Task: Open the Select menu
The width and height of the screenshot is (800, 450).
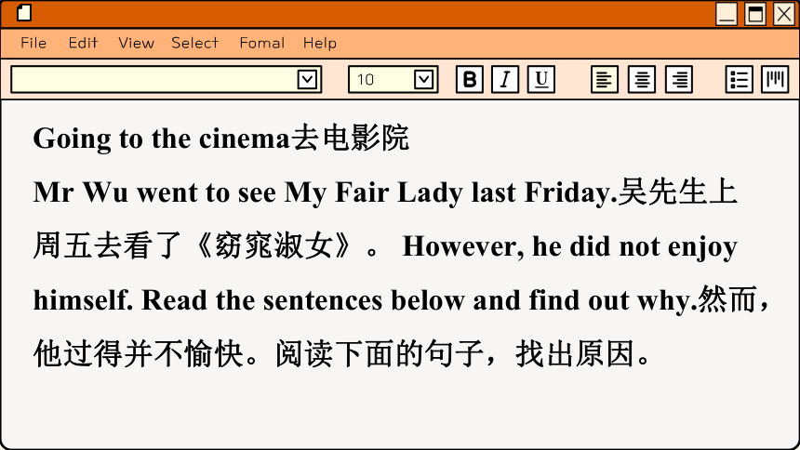Action: (x=195, y=43)
